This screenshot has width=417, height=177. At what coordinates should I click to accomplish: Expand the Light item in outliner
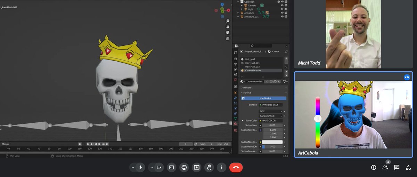tap(242, 9)
